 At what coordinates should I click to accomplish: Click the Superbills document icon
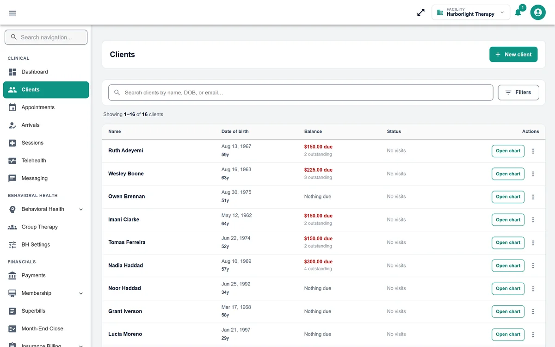tap(12, 311)
